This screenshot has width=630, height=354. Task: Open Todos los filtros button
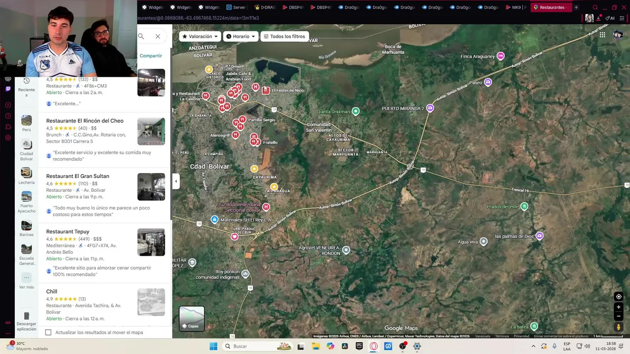click(284, 36)
